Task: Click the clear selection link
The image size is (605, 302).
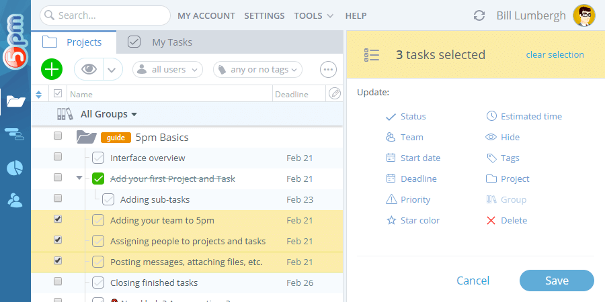Action: pyautogui.click(x=555, y=55)
